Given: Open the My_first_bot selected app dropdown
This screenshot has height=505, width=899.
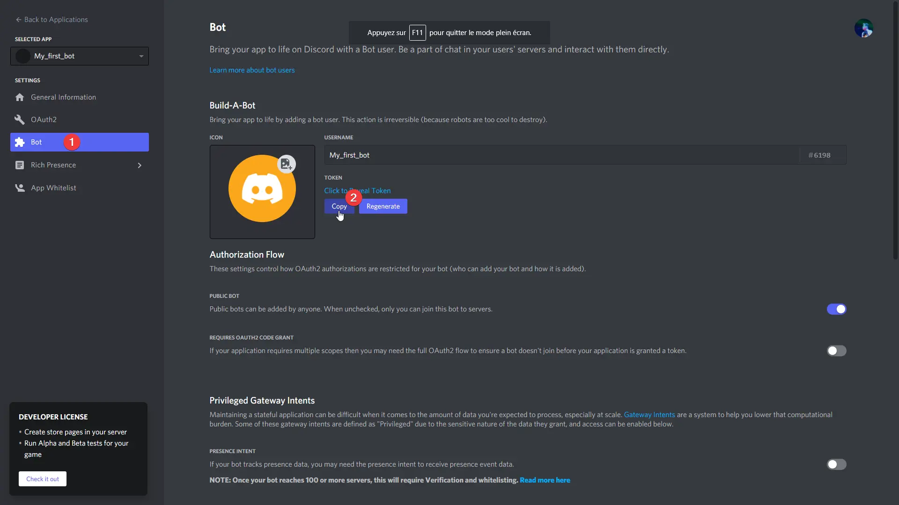Looking at the screenshot, I should [80, 56].
